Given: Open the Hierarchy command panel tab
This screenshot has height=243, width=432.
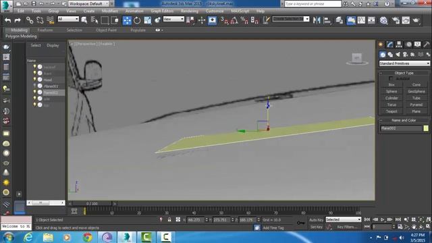Looking at the screenshot, I should [x=399, y=45].
